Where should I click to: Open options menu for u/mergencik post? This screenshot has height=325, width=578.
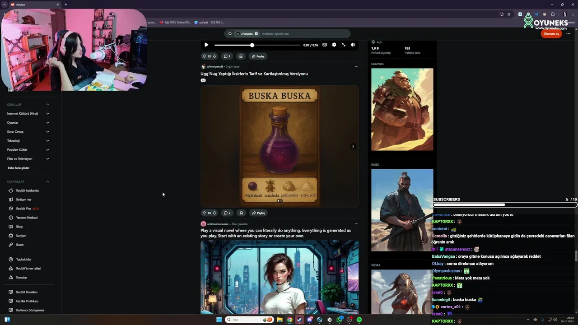click(356, 66)
